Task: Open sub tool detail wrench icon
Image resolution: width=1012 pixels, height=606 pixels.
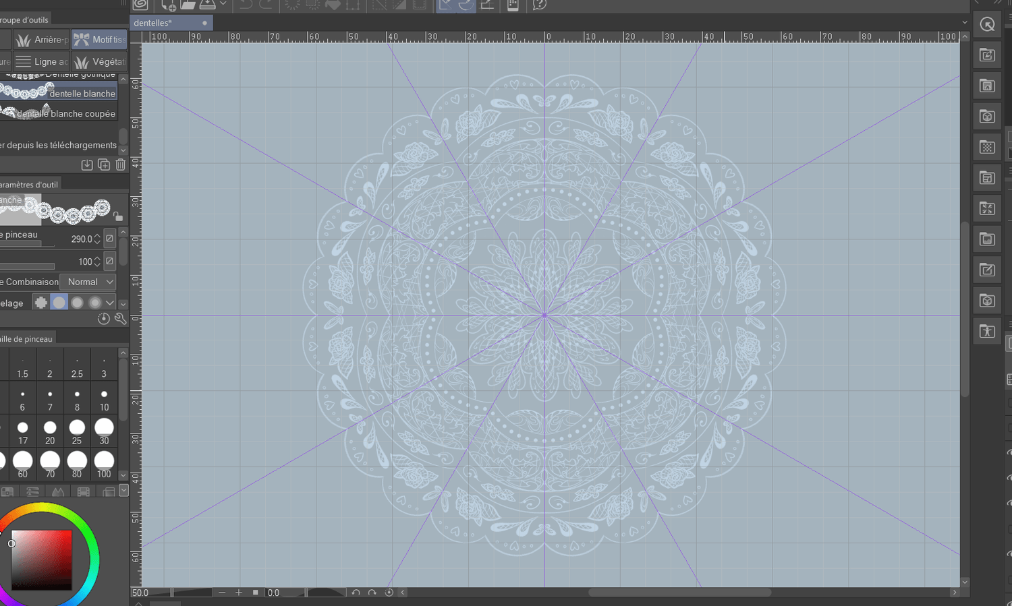Action: (120, 319)
